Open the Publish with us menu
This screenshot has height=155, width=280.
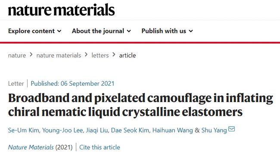pyautogui.click(x=167, y=31)
